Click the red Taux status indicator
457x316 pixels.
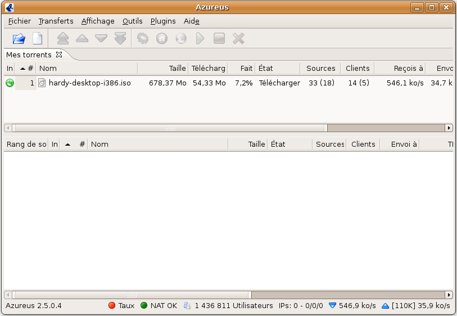[x=112, y=305]
